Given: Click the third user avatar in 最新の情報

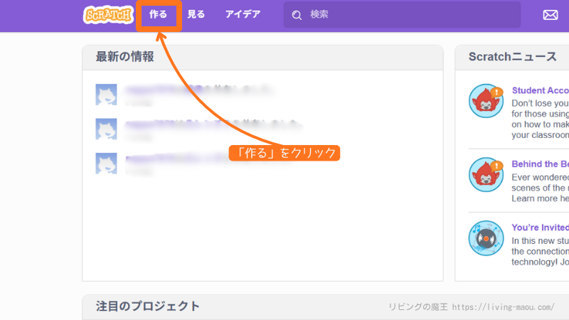Looking at the screenshot, I should tap(106, 163).
